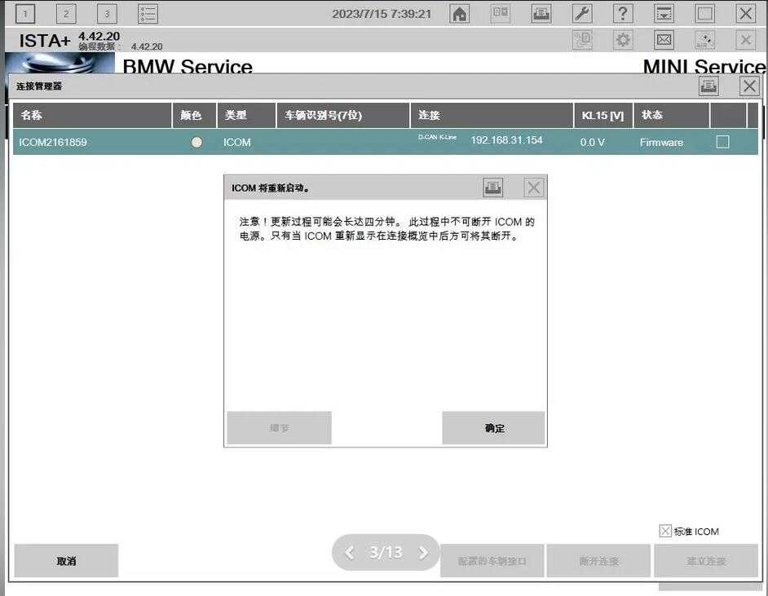
Task: Click the 断开连接 button
Action: point(598,561)
